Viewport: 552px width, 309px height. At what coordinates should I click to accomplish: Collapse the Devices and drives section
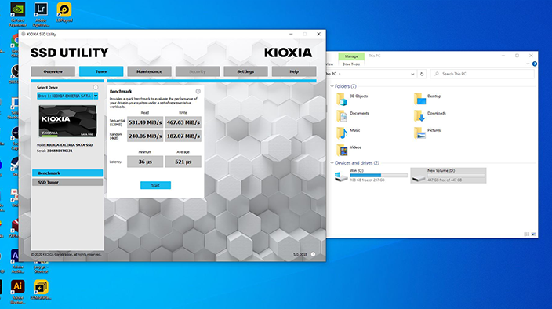pos(332,163)
